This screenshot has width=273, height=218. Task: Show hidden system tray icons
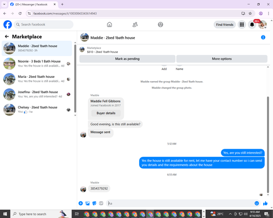230,214
